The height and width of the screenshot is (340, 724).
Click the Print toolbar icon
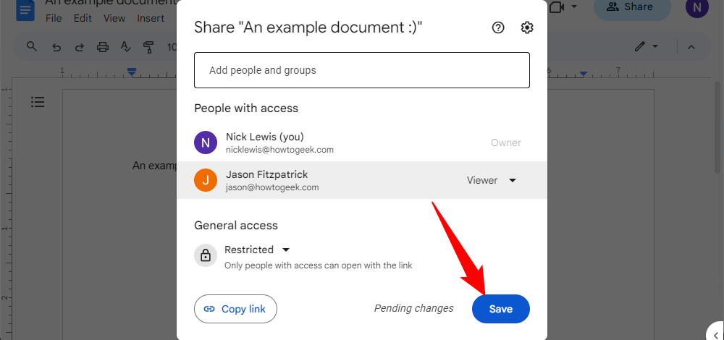103,46
